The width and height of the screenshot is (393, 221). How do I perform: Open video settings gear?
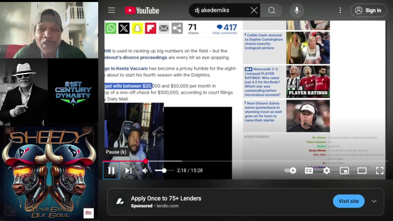[327, 170]
